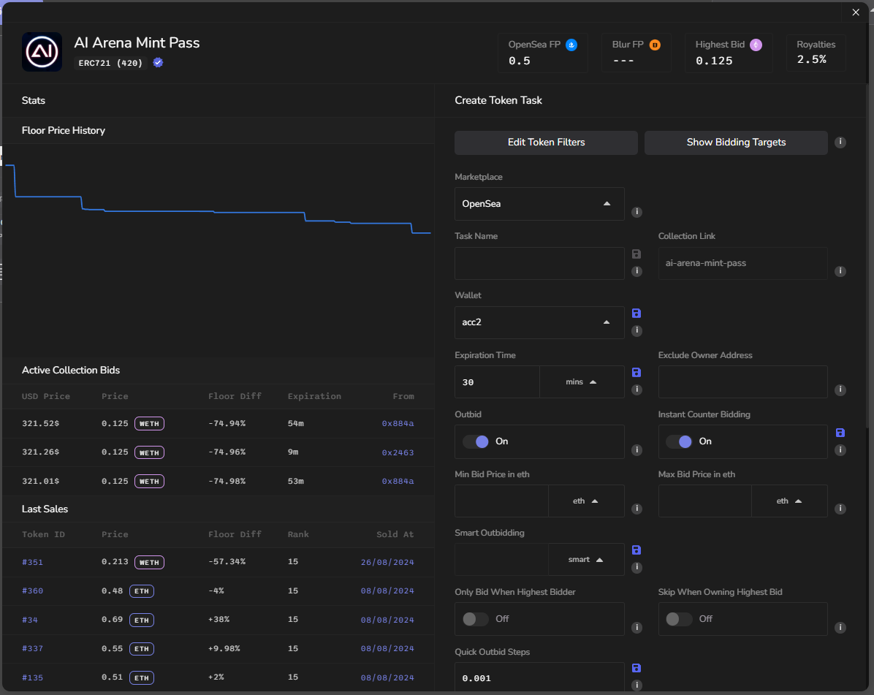Click save icon beside Instant Counter Bidding
Screen dimensions: 874x695
click(x=840, y=433)
